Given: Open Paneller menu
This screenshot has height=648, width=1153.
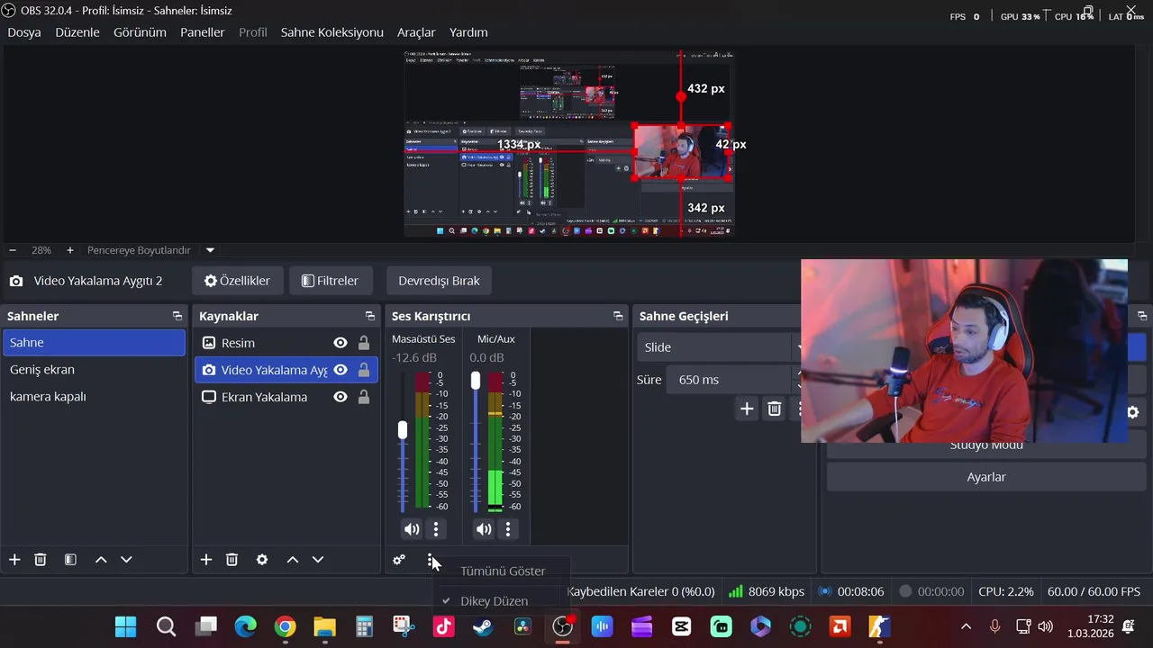Looking at the screenshot, I should (x=203, y=32).
